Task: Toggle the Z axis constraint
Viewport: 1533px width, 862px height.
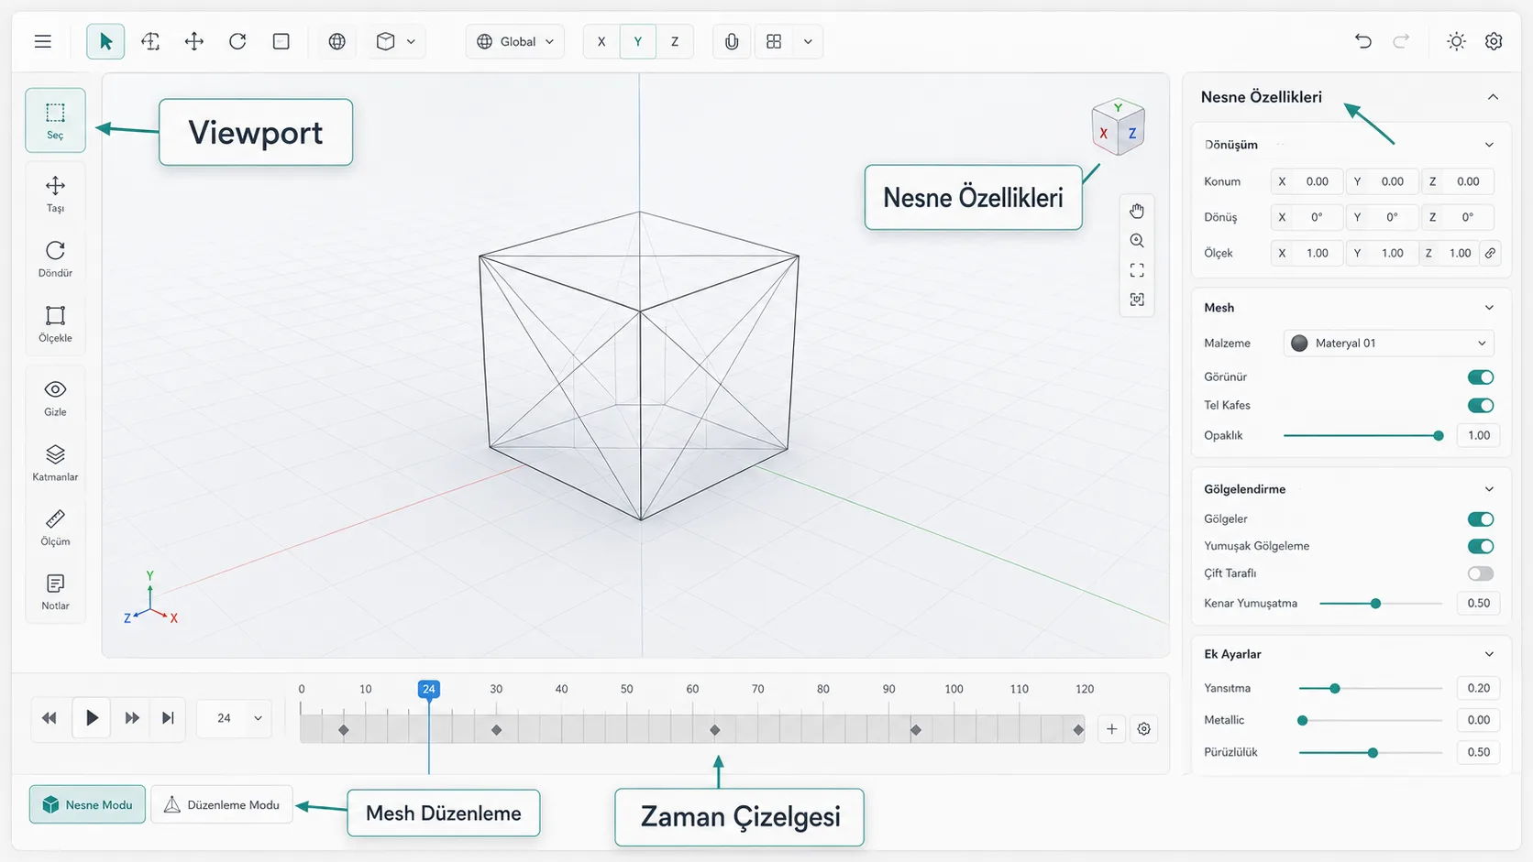Action: coord(675,41)
